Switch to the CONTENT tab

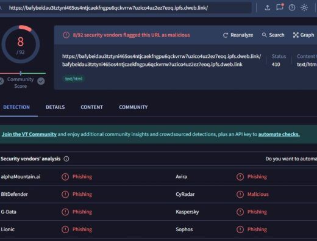point(91,107)
